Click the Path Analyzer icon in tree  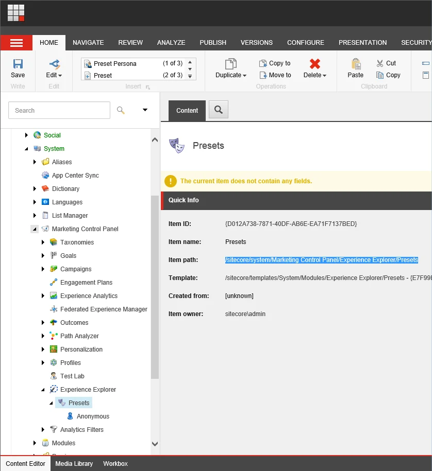pos(54,336)
